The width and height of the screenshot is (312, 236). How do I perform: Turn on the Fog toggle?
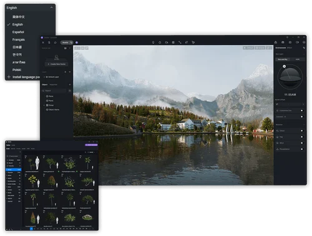(x=302, y=137)
